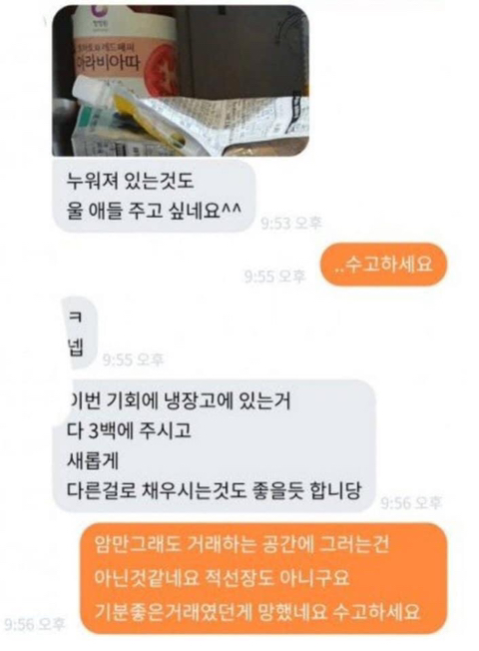Select the orange line 기분좋은거래였던게 망했네요 수고하세요
This screenshot has height=651, width=479.
tap(257, 611)
